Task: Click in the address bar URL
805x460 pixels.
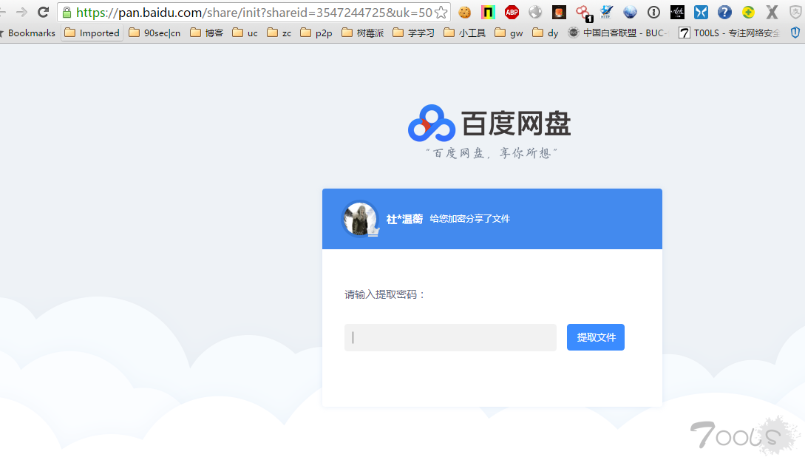Action: tap(254, 13)
